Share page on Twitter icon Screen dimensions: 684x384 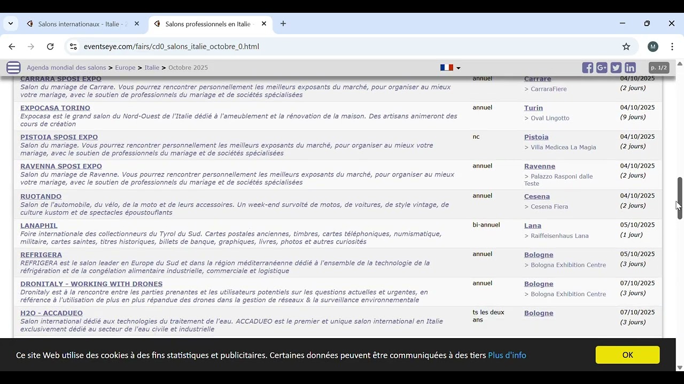(616, 68)
